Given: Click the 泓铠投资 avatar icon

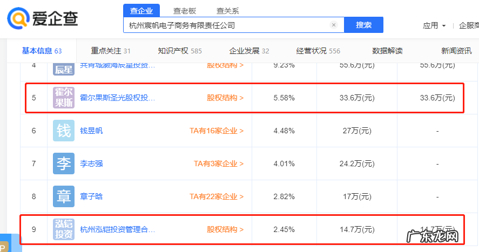Looking at the screenshot, I should pos(64,229).
